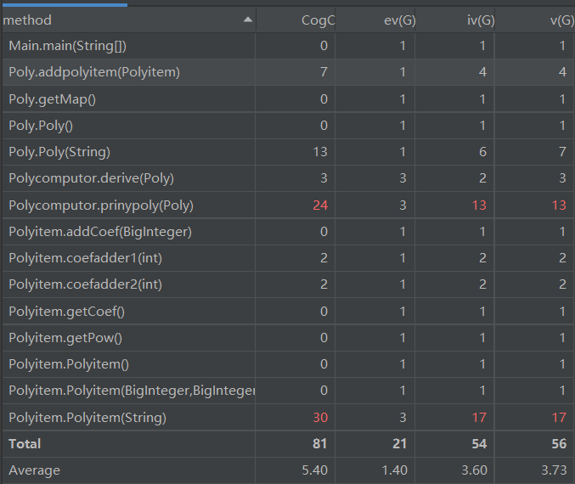Click the sort arrow in method column header
Image resolution: width=575 pixels, height=484 pixels.
[x=247, y=20]
